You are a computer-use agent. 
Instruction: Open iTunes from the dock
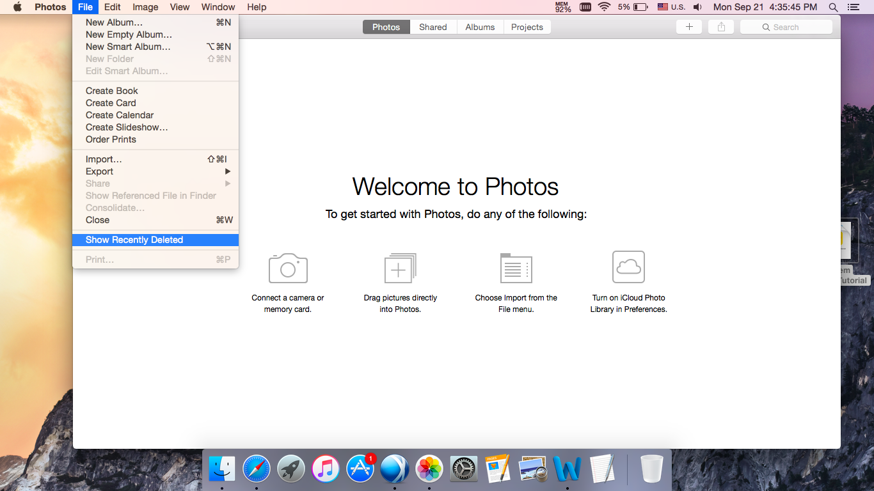pyautogui.click(x=326, y=469)
